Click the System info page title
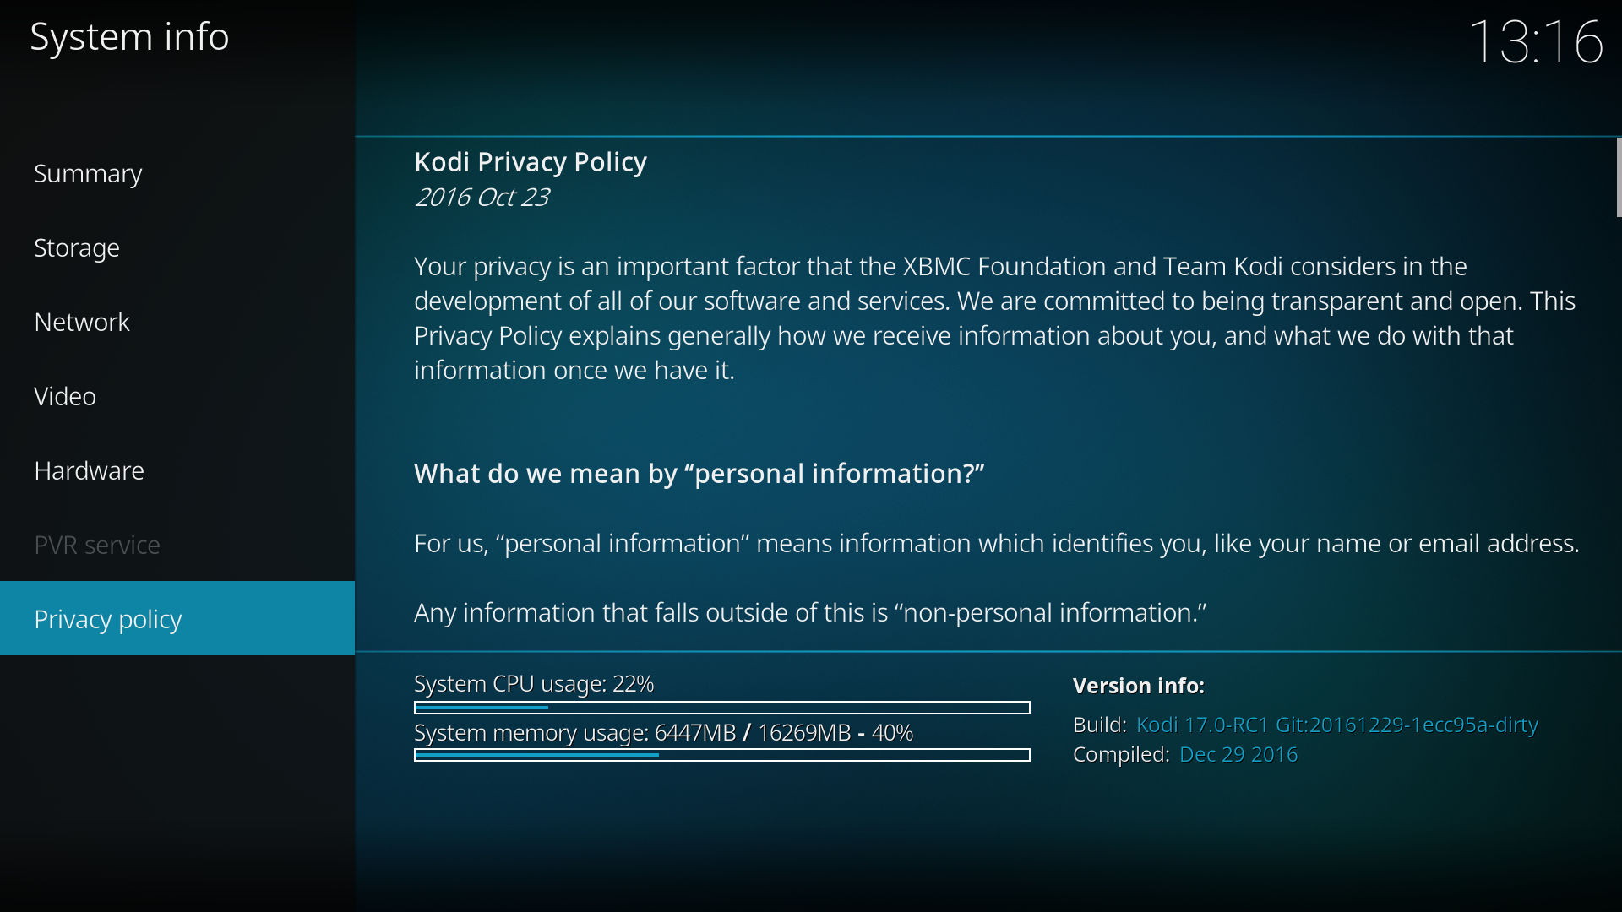 (x=129, y=36)
